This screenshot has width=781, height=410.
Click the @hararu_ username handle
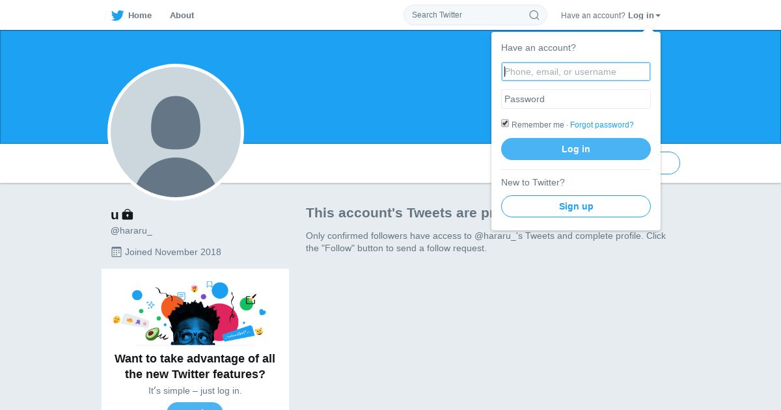[x=131, y=230]
